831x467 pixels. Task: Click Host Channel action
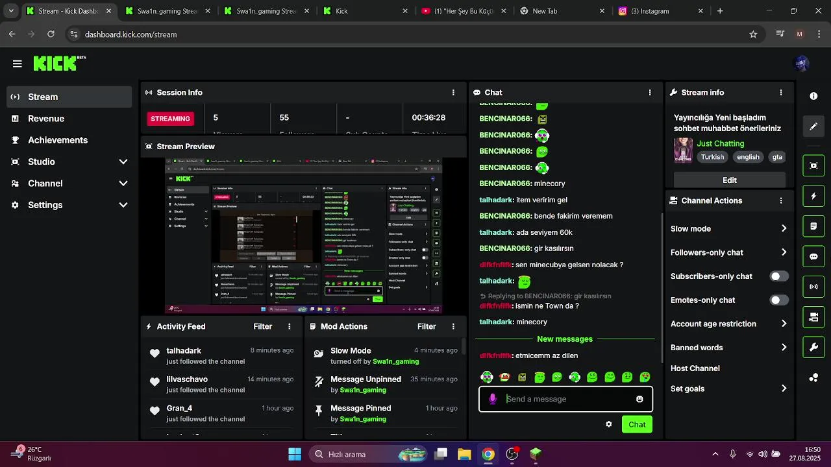click(695, 368)
